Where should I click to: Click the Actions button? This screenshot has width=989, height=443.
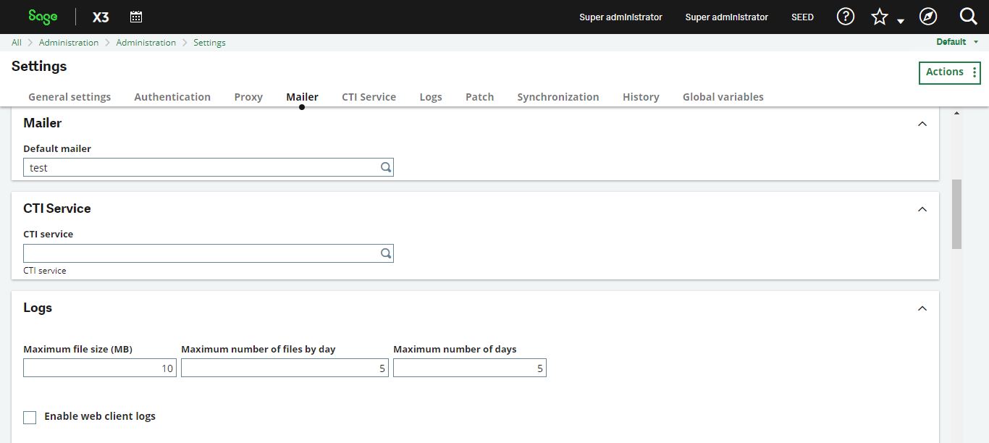(945, 72)
